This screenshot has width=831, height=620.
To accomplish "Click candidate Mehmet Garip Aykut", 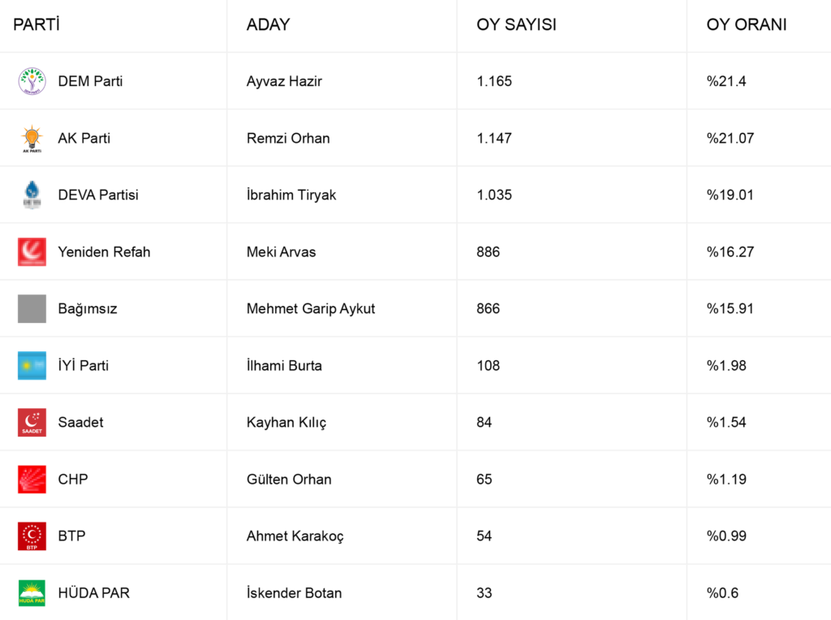I will point(311,308).
